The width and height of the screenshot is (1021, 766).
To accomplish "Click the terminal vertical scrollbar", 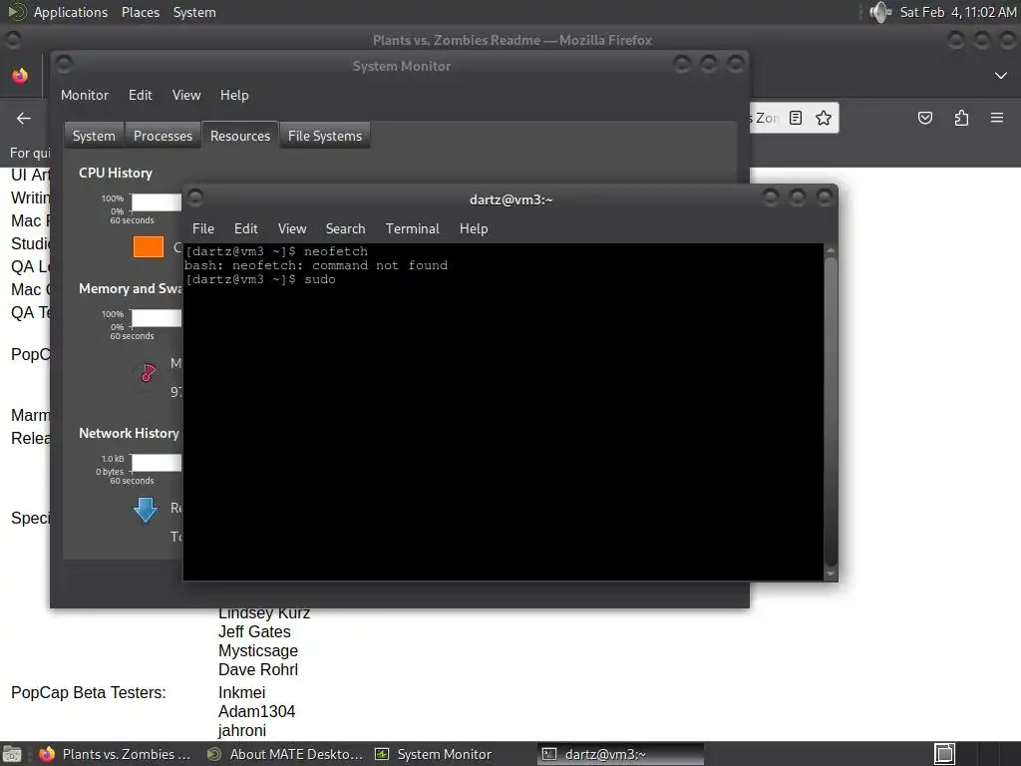I will (831, 412).
